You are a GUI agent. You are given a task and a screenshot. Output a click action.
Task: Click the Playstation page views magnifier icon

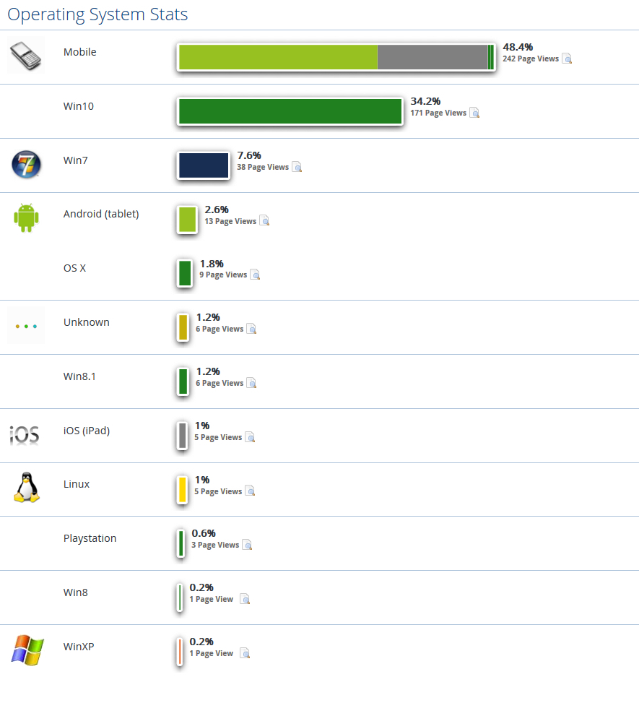(248, 545)
